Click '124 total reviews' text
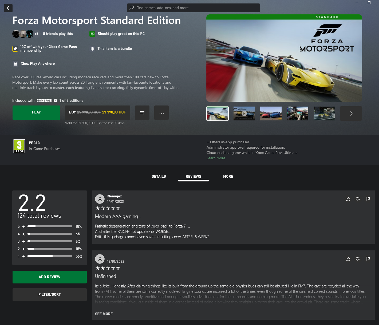 click(40, 216)
